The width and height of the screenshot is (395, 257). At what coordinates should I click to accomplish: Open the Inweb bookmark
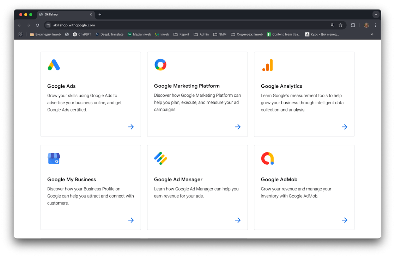point(162,35)
